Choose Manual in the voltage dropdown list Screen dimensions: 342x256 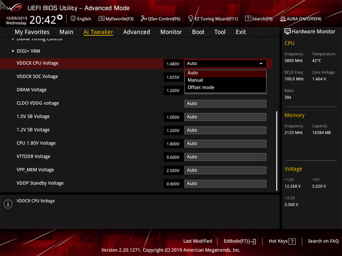tap(225, 80)
